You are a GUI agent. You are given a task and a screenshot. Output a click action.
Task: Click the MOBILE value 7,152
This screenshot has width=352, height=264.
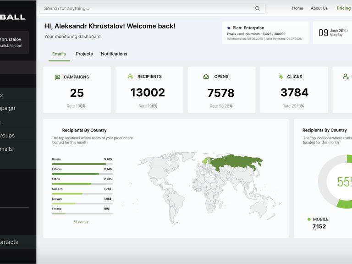pyautogui.click(x=319, y=226)
